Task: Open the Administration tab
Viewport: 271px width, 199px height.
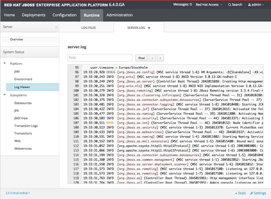Action: (122, 15)
